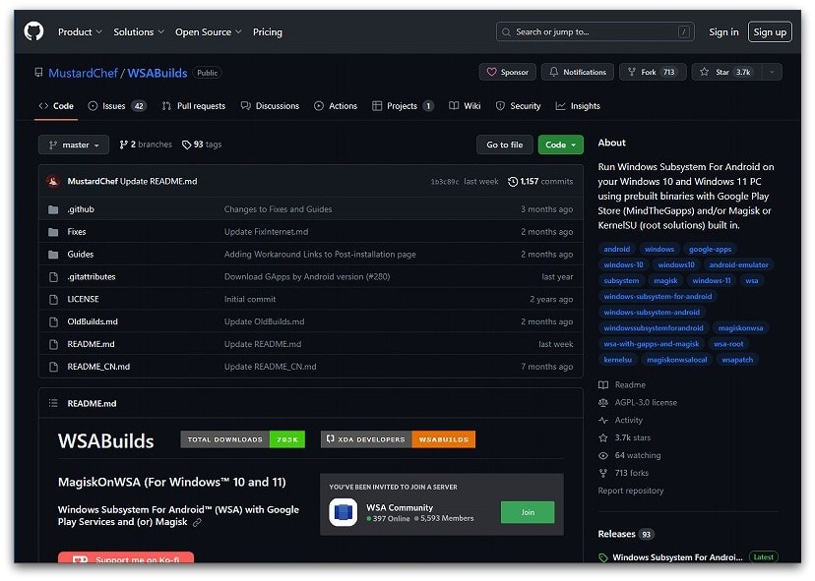Open the Star lists dropdown arrow
This screenshot has width=815, height=581.
pos(772,72)
